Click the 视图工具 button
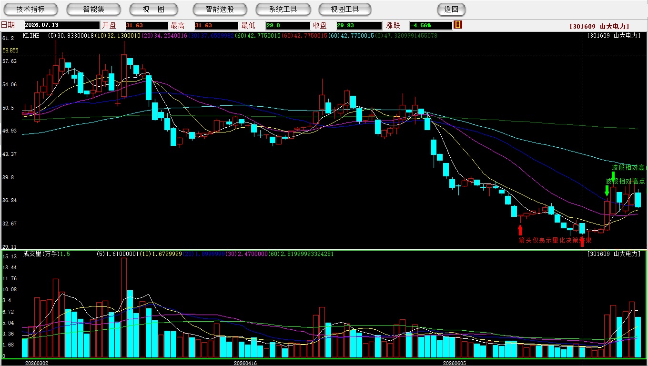 click(345, 9)
